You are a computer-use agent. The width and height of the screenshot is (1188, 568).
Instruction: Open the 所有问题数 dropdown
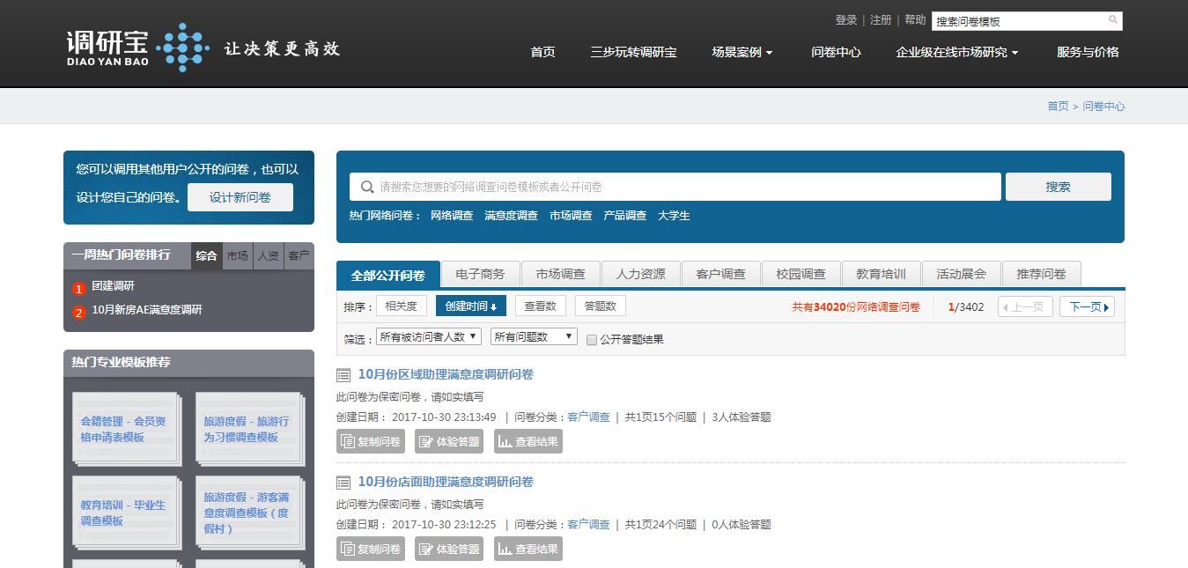pos(533,336)
